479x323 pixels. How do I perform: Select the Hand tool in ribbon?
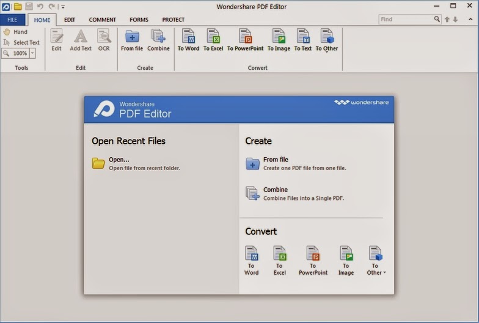16,32
